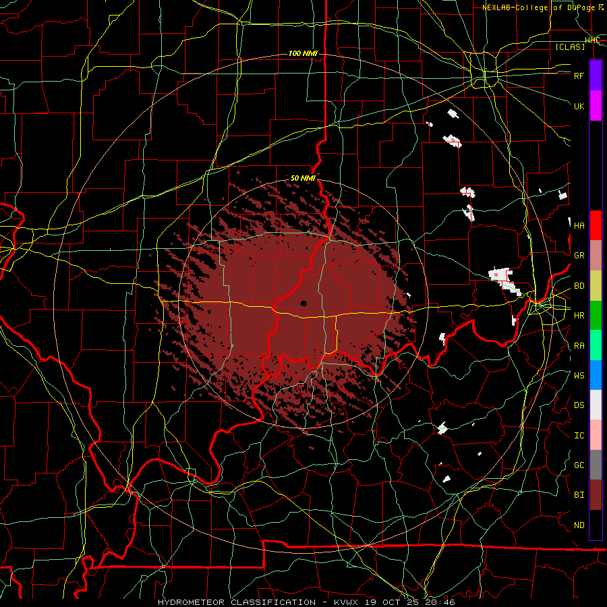
Task: Click the HR legend label
Action: (579, 316)
